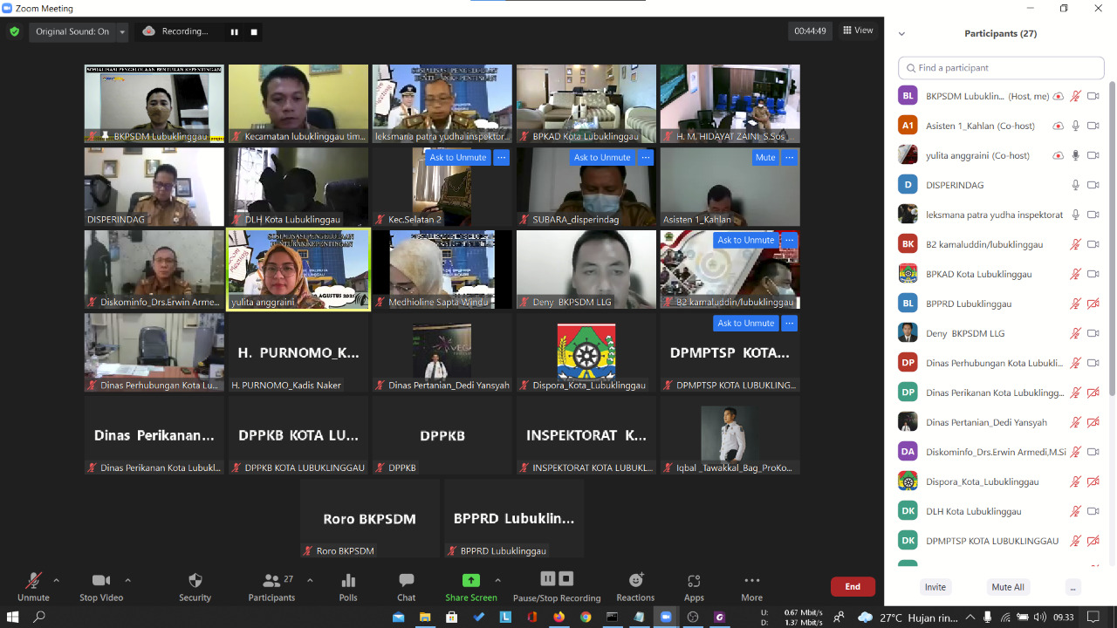Click the Find a participant search field
Screen dimensions: 1117x628
click(1001, 68)
